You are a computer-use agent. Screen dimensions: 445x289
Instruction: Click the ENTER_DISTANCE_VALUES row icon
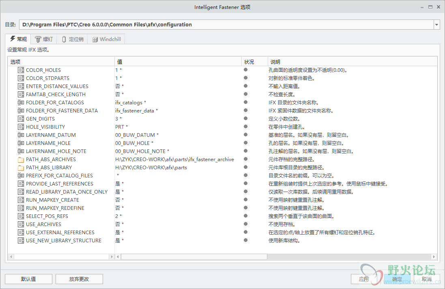[21, 86]
